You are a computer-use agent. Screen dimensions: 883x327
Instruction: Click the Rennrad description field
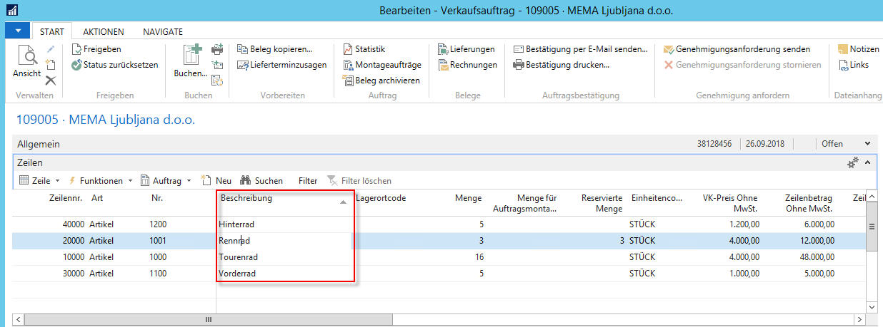pos(284,241)
